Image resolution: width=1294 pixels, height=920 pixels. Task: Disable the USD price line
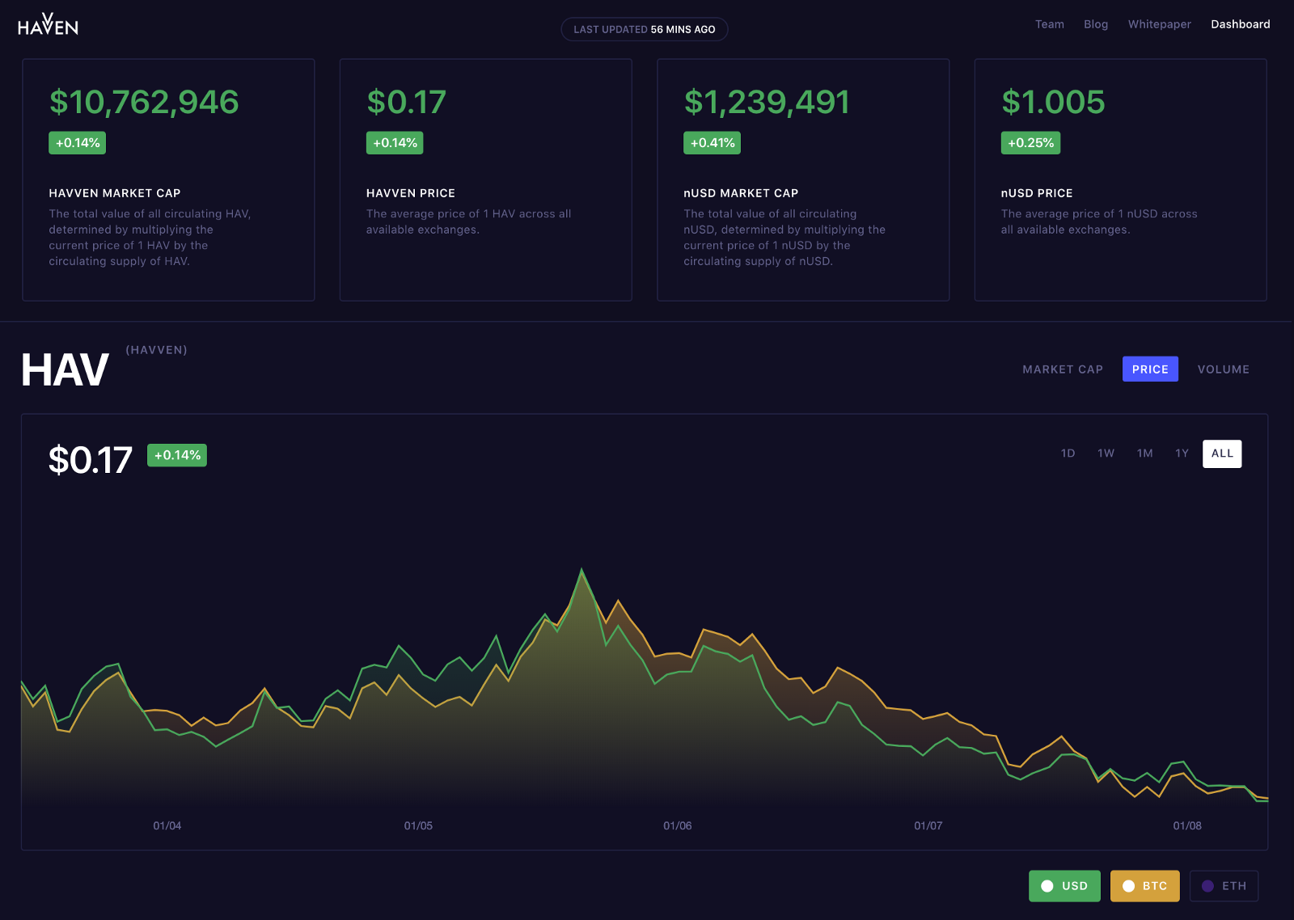(1064, 886)
